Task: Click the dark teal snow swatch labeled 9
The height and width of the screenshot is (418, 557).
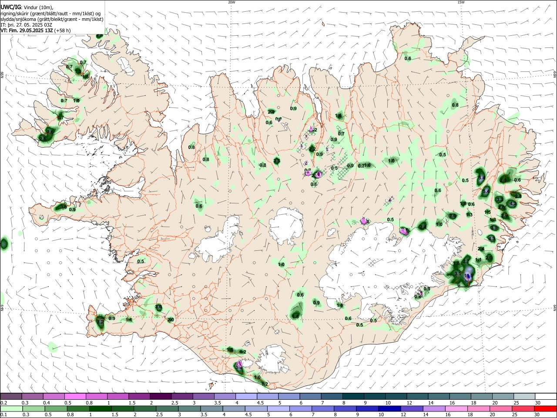Action: 375,397
